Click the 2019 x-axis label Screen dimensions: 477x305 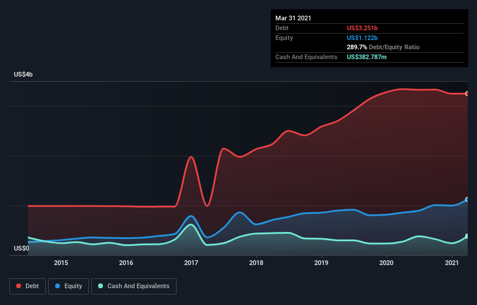(321, 263)
